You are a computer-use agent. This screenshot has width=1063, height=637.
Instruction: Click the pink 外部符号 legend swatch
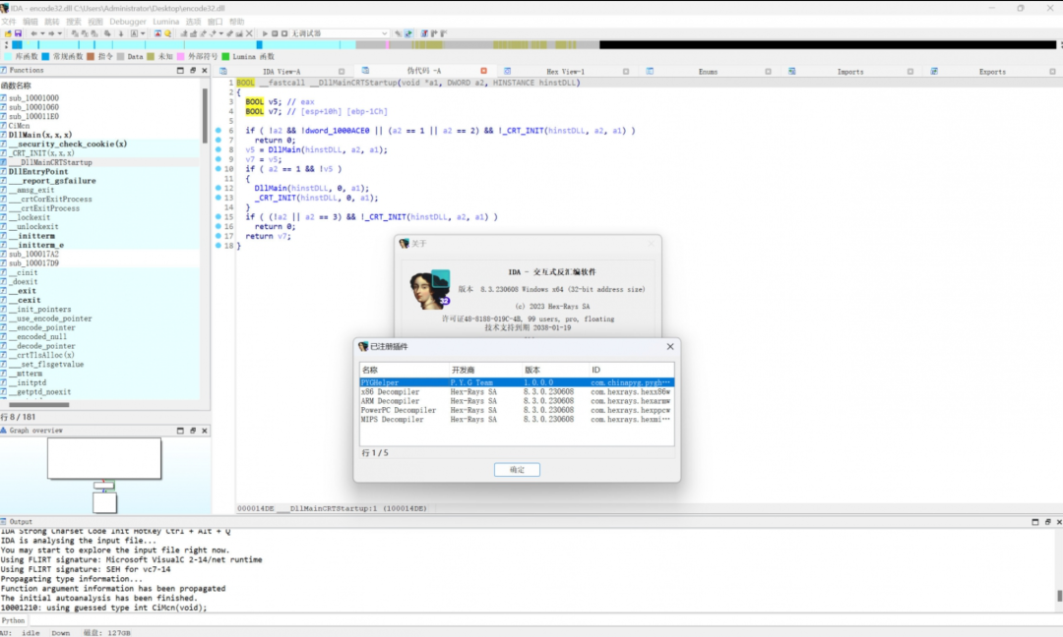click(x=180, y=57)
